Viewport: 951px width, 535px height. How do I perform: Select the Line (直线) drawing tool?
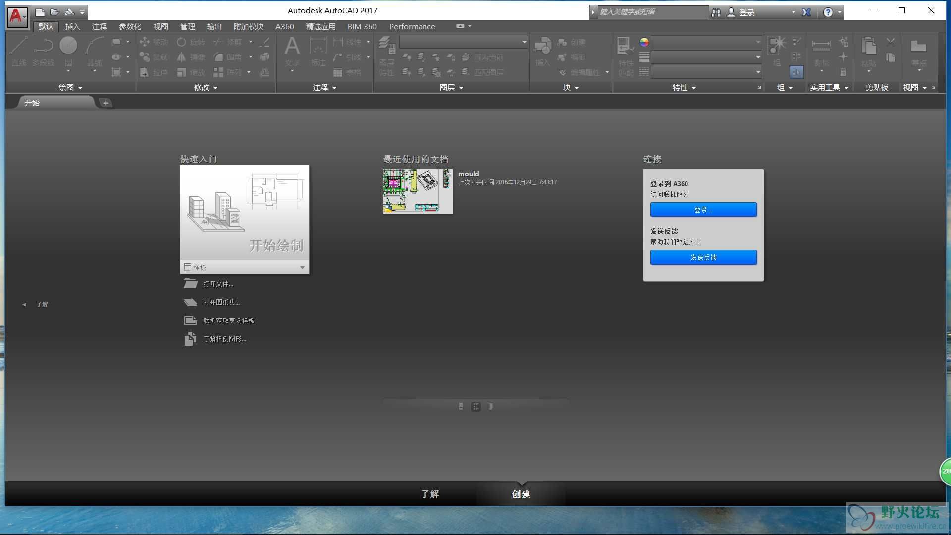(x=19, y=52)
